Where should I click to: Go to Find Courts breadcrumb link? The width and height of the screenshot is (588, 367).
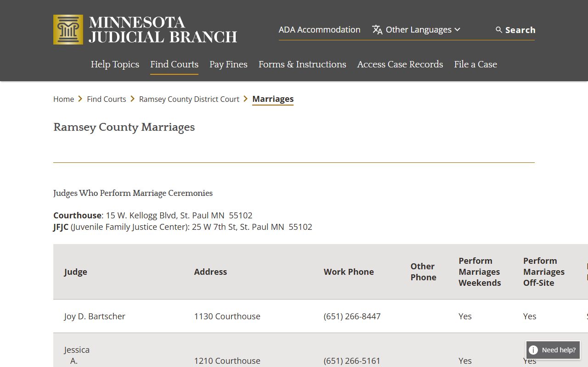click(107, 99)
